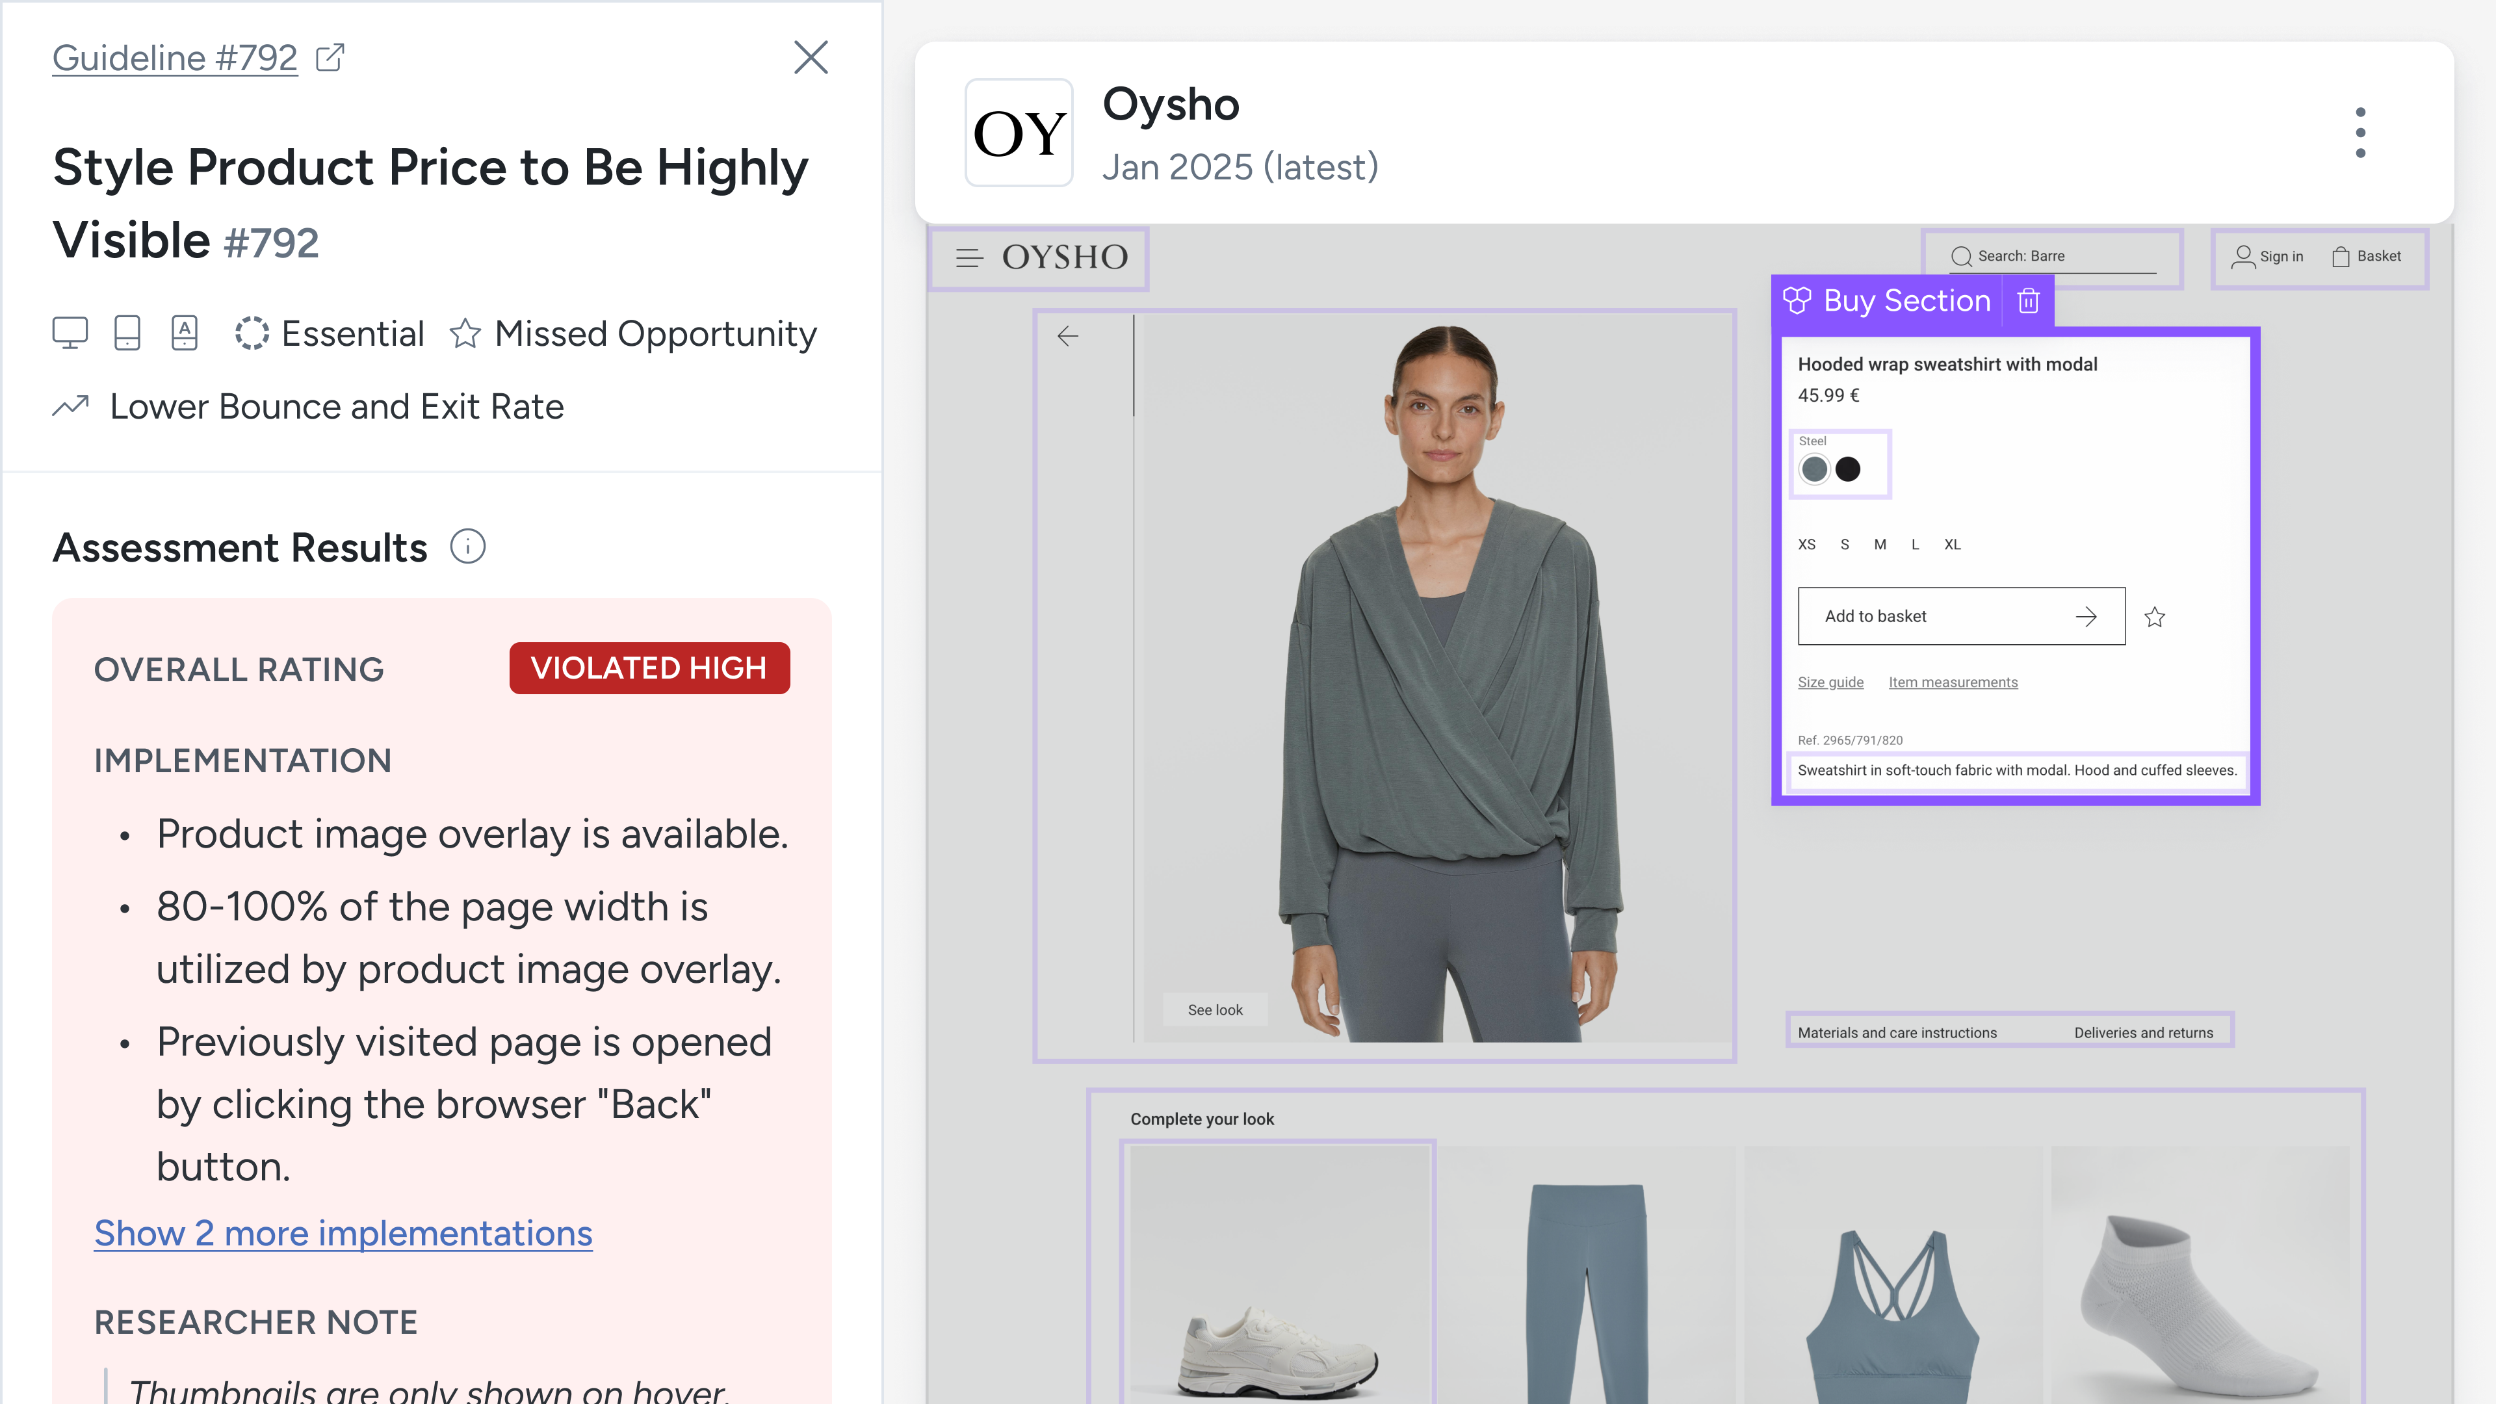Open Deliveries and returns
Screen dimensions: 2496x1404
click(x=2143, y=1034)
